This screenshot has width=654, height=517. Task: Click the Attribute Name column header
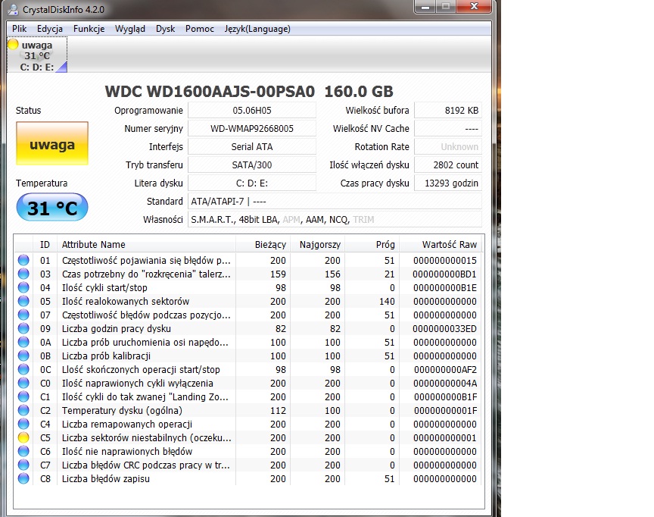(146, 244)
